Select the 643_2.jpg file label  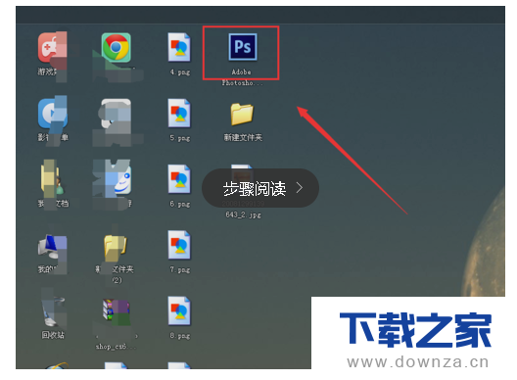click(243, 214)
